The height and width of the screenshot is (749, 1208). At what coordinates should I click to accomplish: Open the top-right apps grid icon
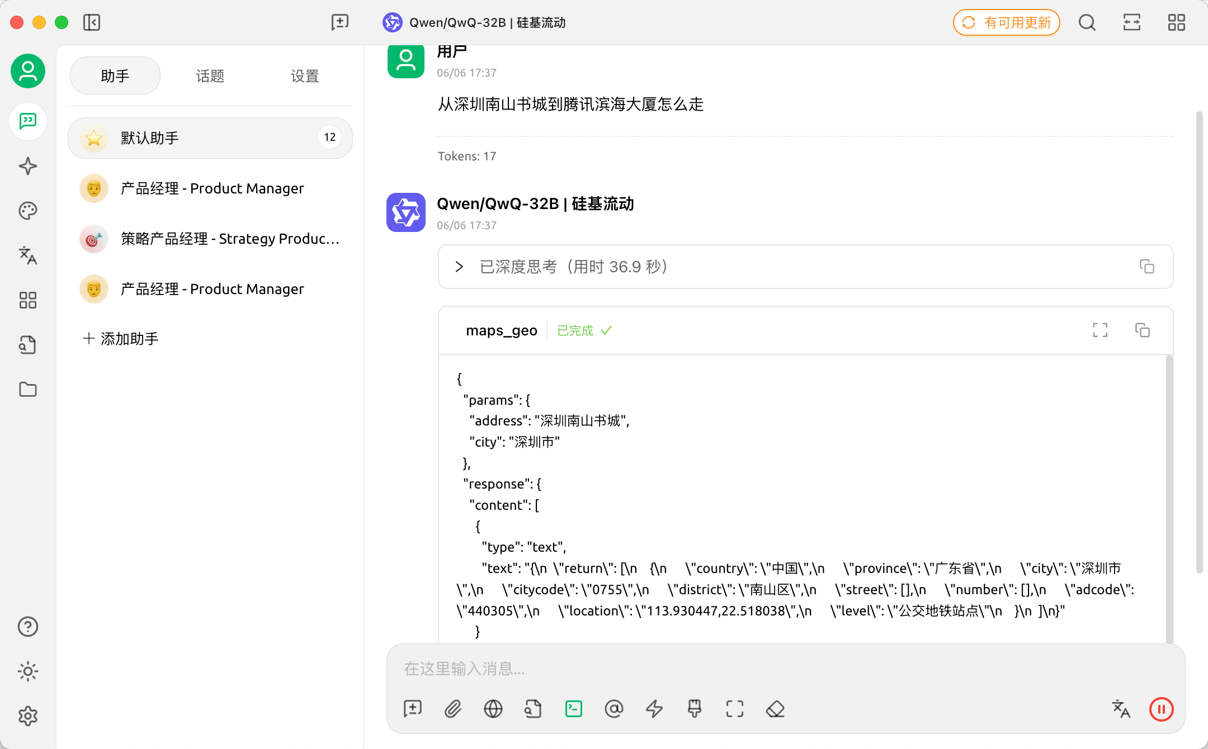[1177, 22]
